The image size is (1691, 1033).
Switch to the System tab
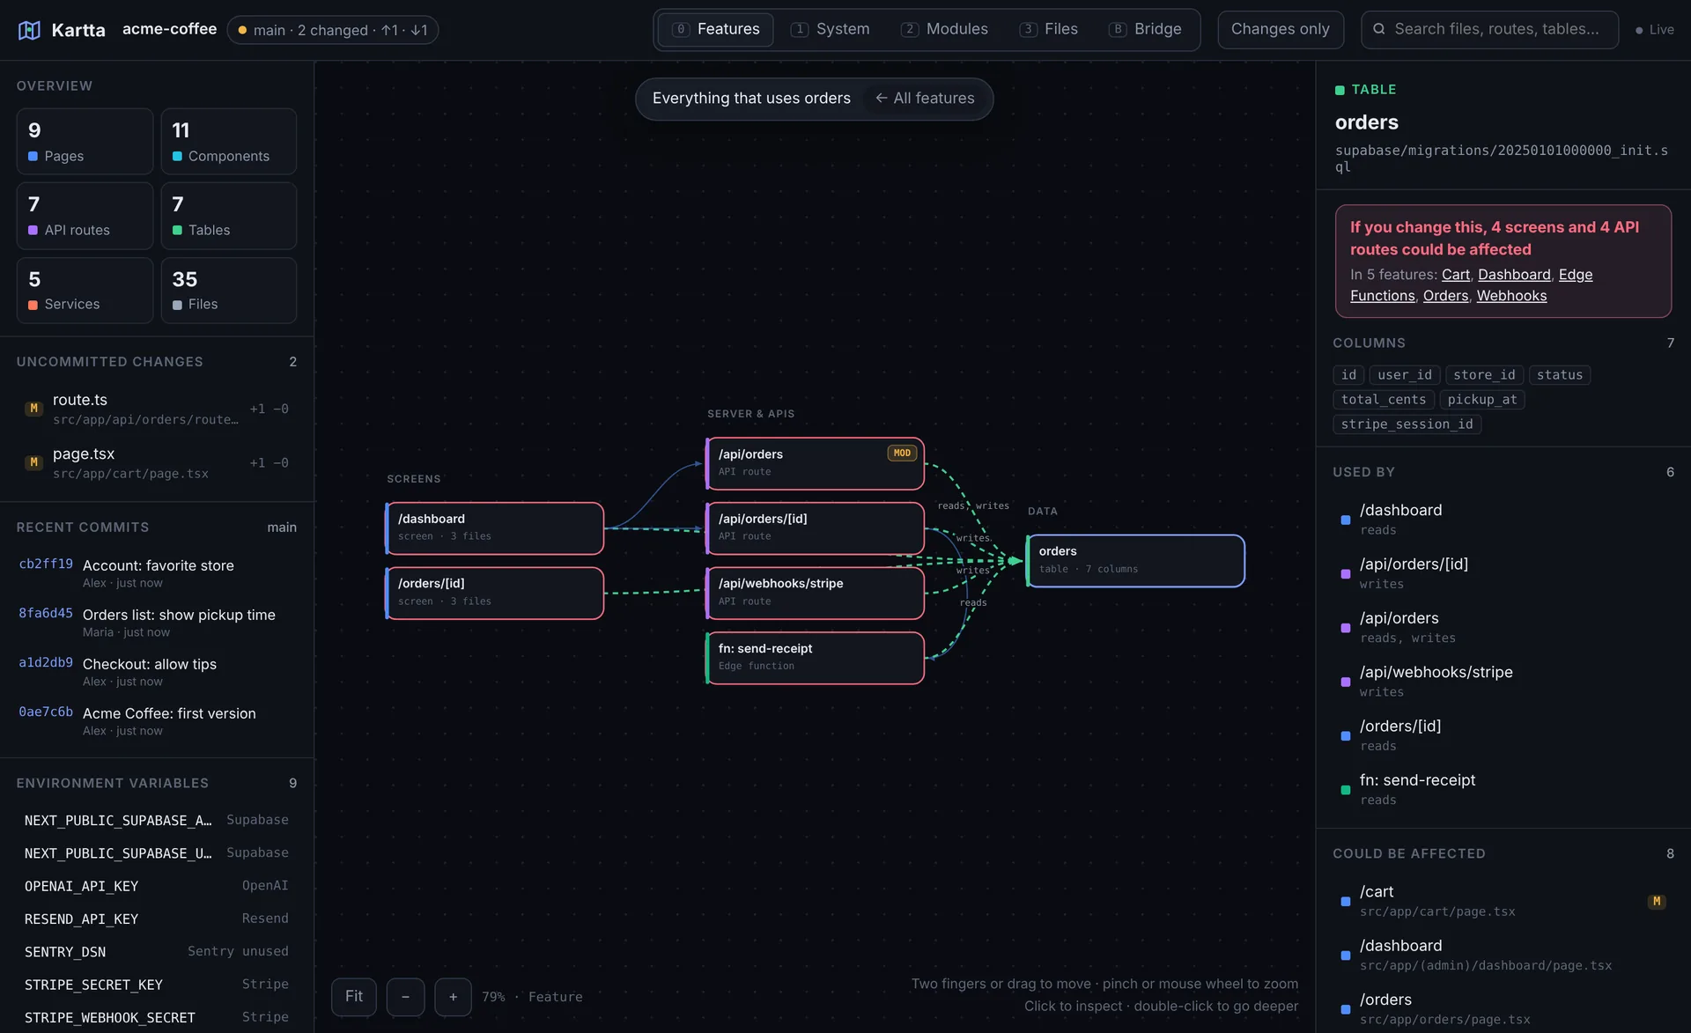[x=831, y=29]
